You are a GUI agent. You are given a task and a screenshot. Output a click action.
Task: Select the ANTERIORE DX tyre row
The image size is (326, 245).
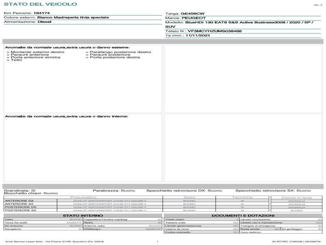point(19,201)
